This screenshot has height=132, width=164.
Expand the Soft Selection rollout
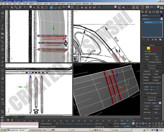point(152,66)
